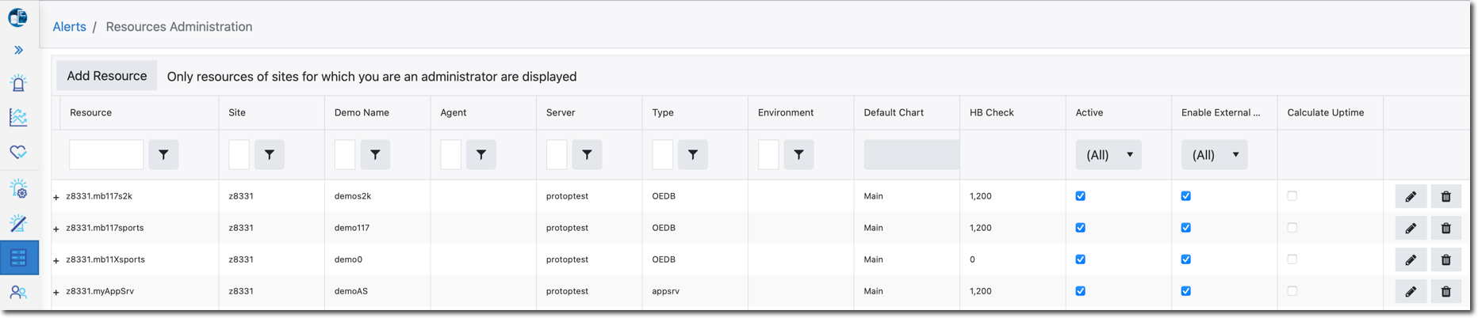The image size is (1478, 318).
Task: Open the Server column filter funnel icon
Action: point(587,154)
